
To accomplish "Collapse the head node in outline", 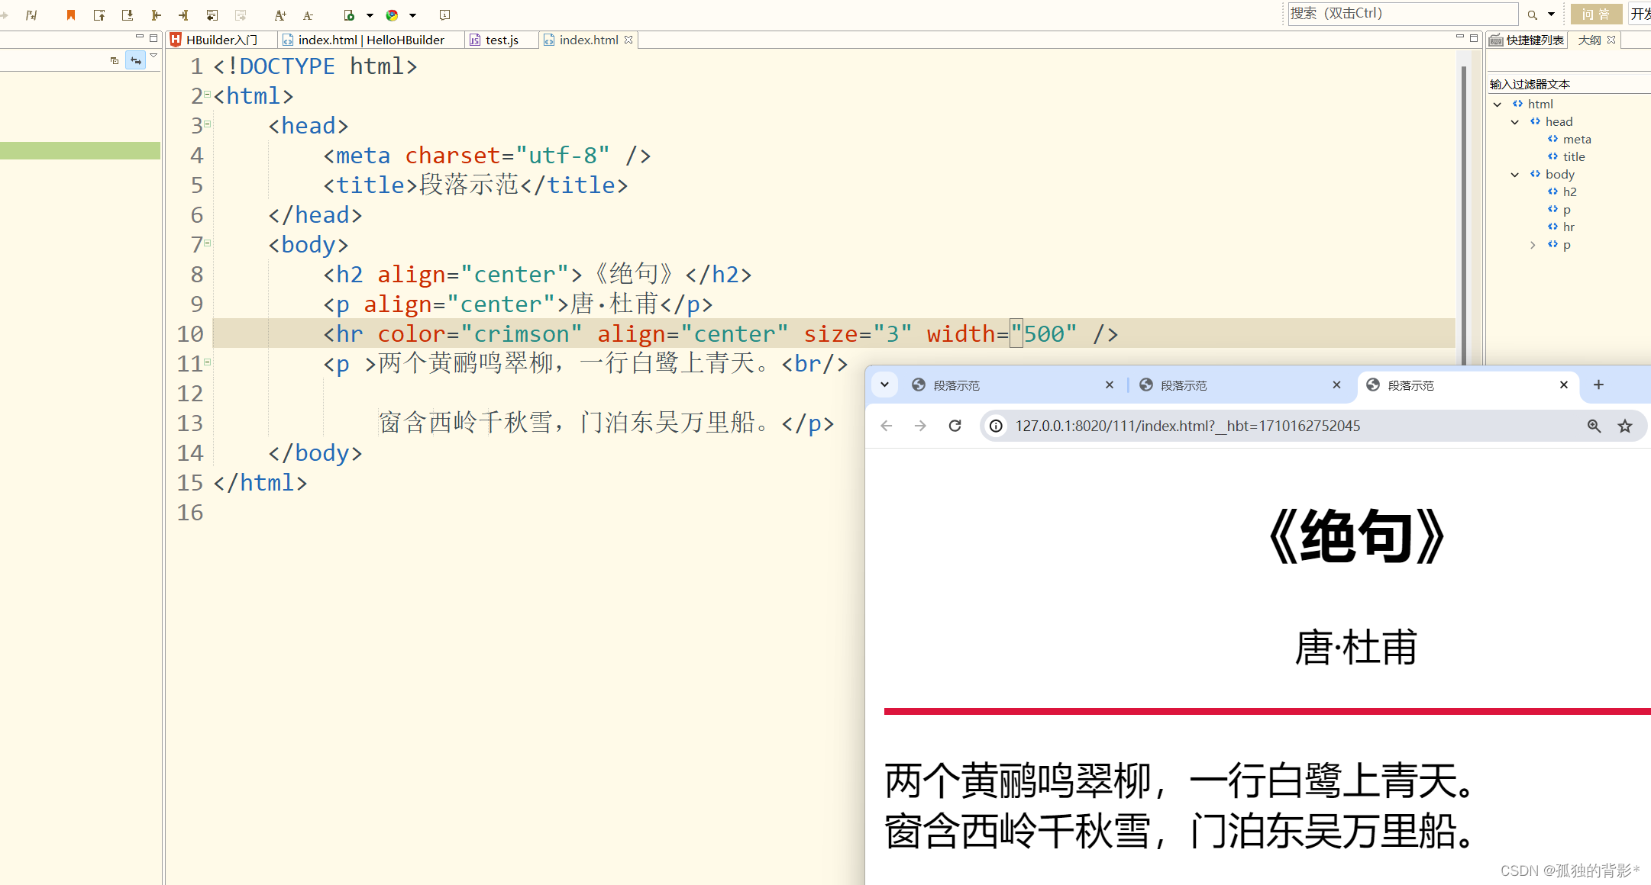I will [1515, 122].
